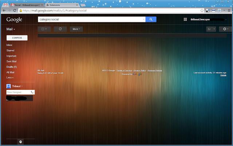Image resolution: width=233 pixels, height=146 pixels.
Task: Tick the select-all checkbox
Action: point(43,29)
